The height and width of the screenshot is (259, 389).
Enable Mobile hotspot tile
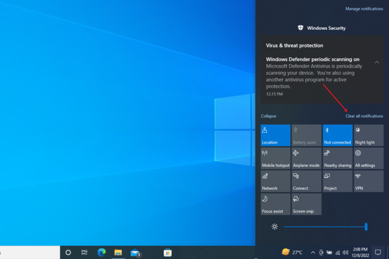[x=275, y=158]
